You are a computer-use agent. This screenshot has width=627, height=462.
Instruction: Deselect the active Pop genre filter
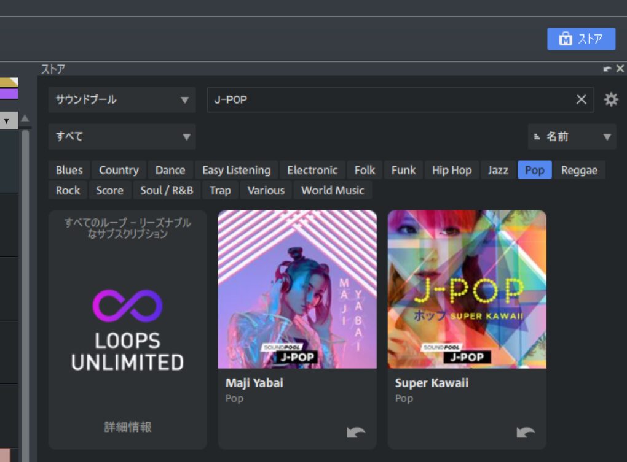(535, 171)
